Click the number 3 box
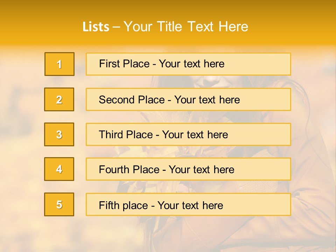 pos(59,134)
